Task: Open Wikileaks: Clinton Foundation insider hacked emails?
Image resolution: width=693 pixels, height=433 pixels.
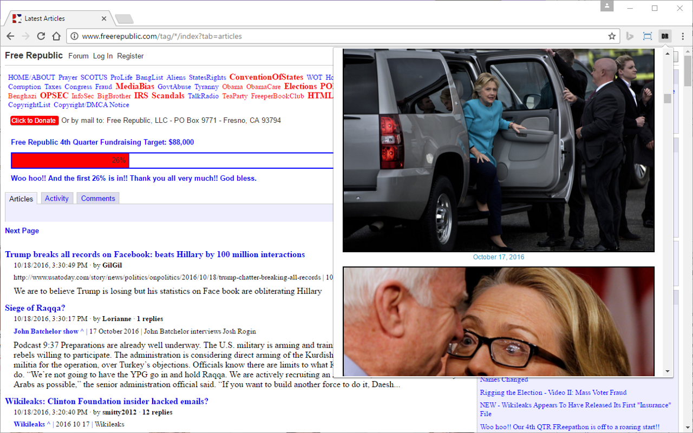Action: 107,401
